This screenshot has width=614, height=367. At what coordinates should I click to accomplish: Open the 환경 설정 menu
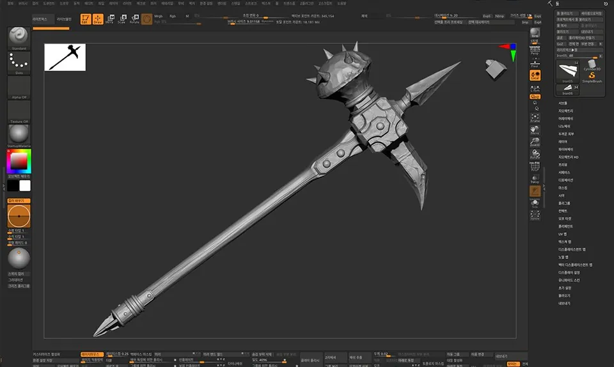(x=206, y=3)
